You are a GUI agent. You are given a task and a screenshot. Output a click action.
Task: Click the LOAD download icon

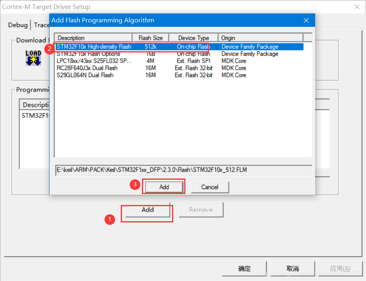tap(33, 58)
